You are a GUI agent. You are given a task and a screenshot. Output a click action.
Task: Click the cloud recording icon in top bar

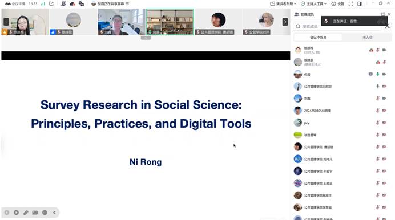pos(72,4)
